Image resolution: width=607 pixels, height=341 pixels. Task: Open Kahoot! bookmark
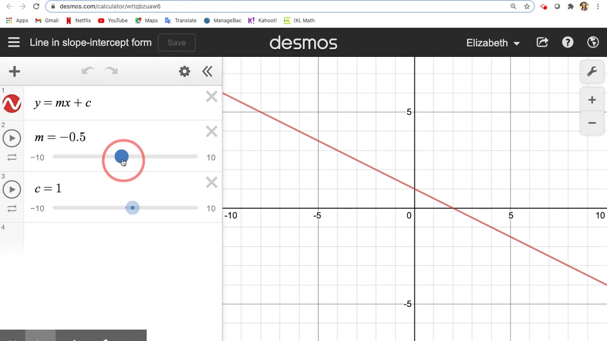[262, 20]
